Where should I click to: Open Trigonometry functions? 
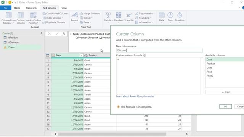[x=145, y=14]
